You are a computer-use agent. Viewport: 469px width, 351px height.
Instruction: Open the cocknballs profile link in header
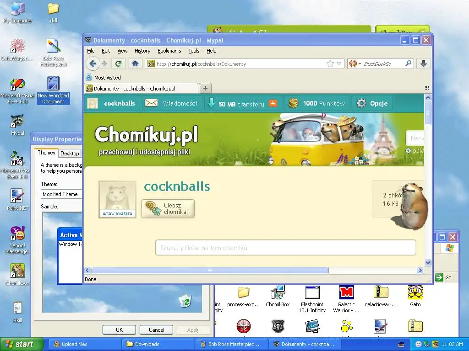120,103
